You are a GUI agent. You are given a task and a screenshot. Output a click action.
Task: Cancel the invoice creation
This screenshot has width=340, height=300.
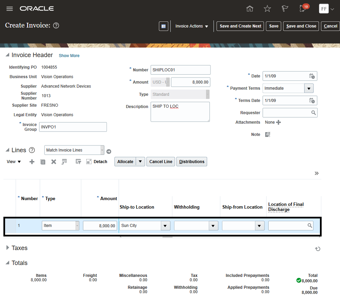pyautogui.click(x=330, y=26)
